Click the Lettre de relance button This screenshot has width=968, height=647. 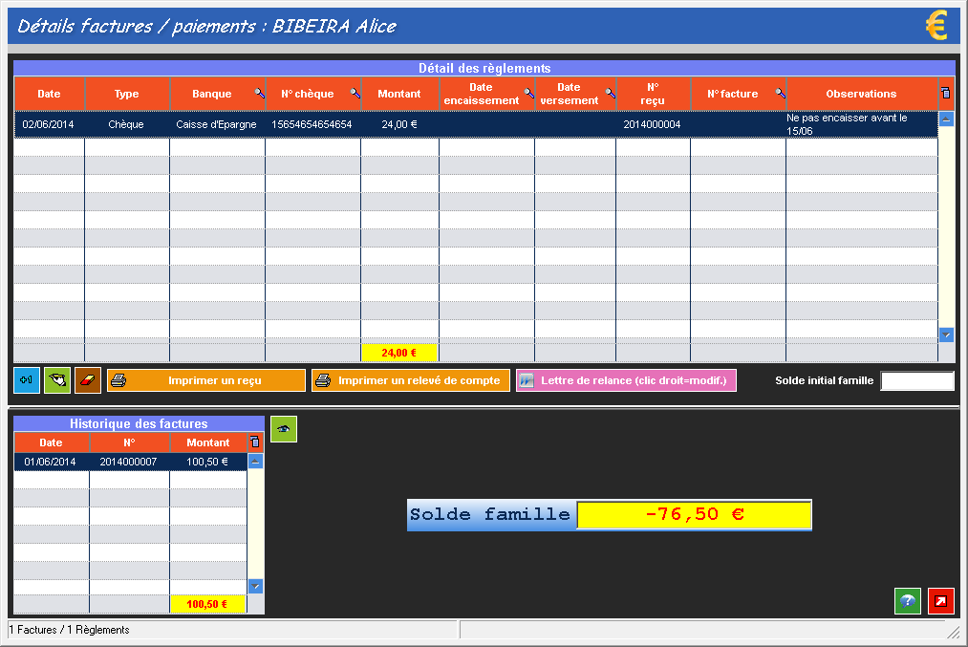[x=626, y=380]
